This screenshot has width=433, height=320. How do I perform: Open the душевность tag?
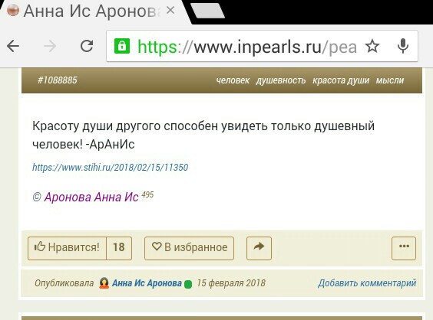(x=281, y=80)
